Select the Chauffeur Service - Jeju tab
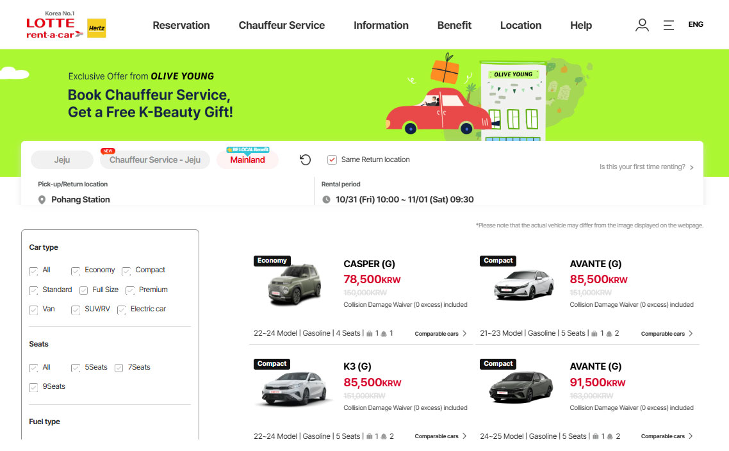Image resolution: width=729 pixels, height=451 pixels. tap(155, 160)
